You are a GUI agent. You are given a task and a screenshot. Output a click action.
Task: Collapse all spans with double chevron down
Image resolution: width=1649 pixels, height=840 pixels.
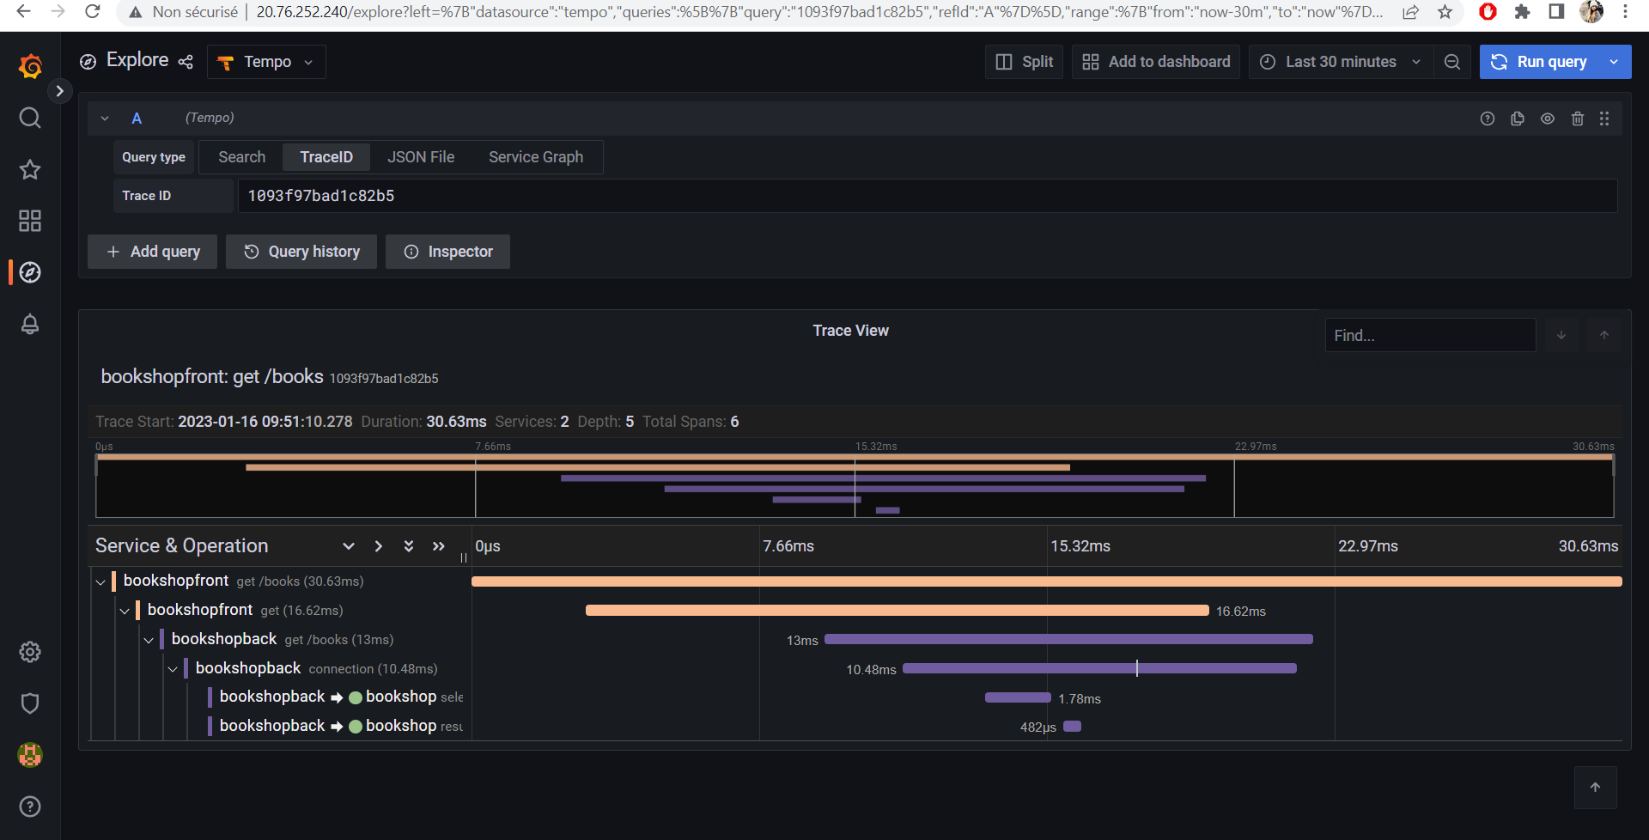coord(409,546)
